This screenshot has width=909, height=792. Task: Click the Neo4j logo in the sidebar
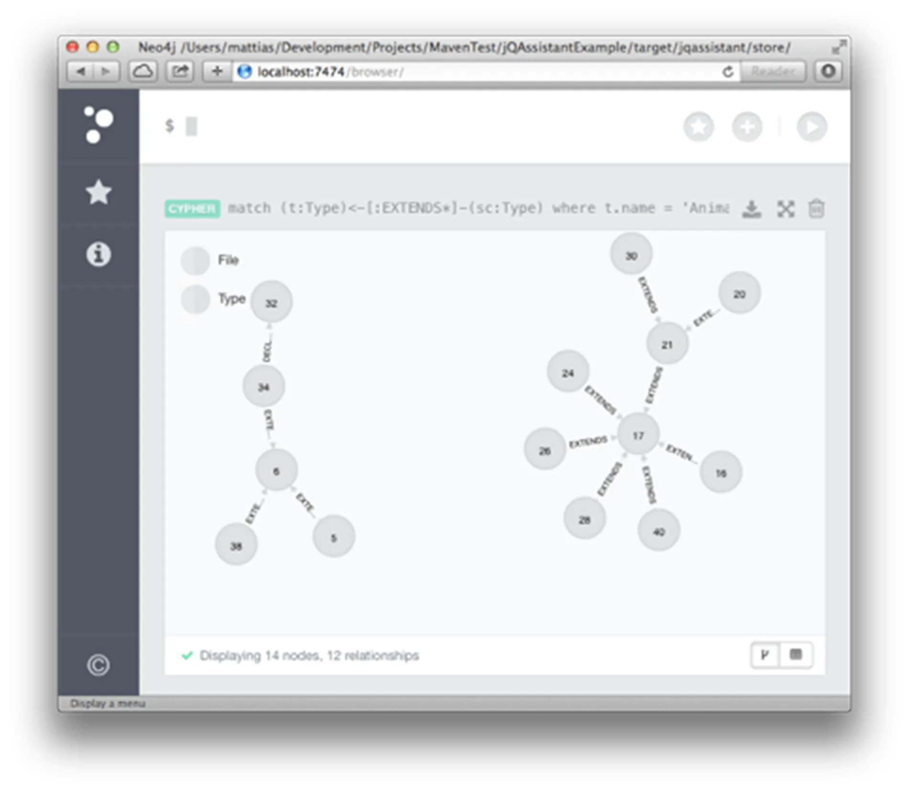pos(98,125)
